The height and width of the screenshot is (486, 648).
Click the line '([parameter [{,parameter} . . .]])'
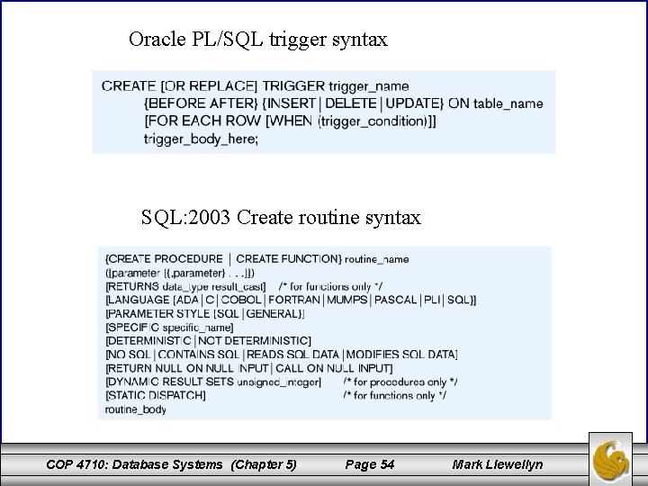pos(180,274)
